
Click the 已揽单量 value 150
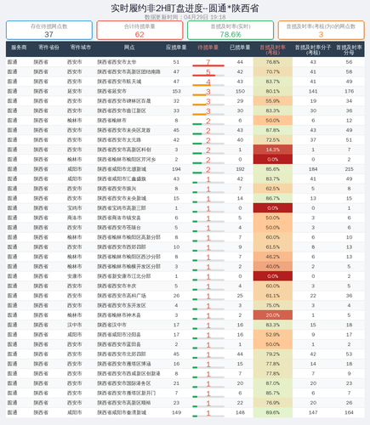click(x=240, y=91)
